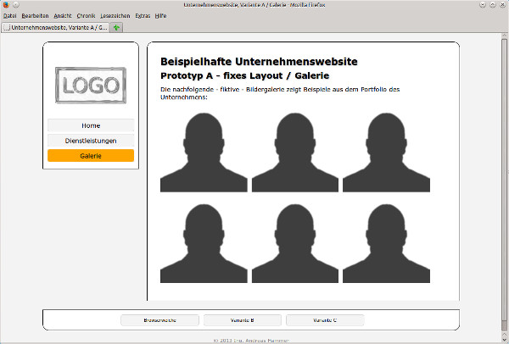Go to the Home page
The width and height of the screenshot is (509, 344).
91,125
